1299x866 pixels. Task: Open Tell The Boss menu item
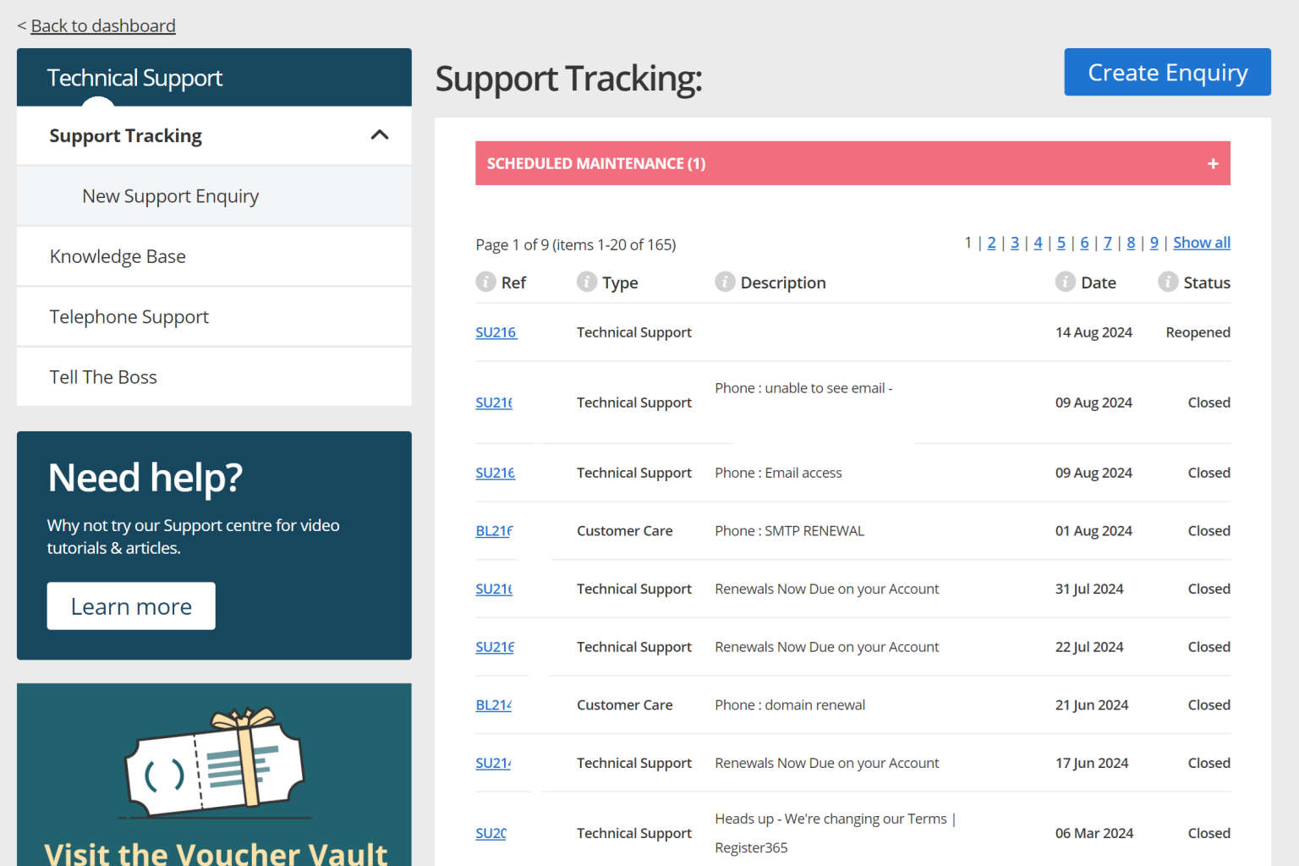[214, 376]
